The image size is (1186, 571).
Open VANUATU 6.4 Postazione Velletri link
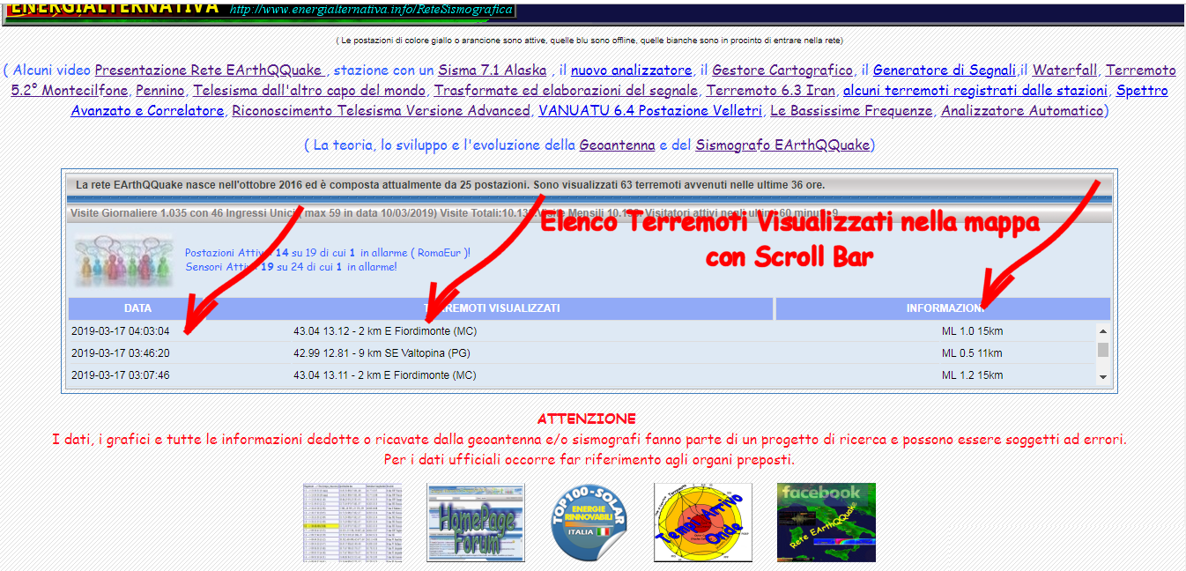(650, 110)
